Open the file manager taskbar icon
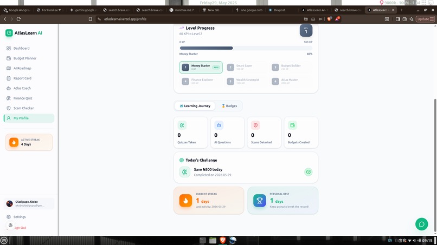437x245 pixels. tap(213, 240)
